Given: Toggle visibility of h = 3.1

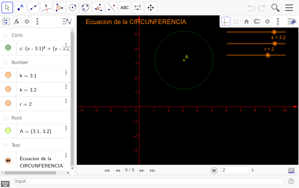Looking at the screenshot, I should click(8, 75).
